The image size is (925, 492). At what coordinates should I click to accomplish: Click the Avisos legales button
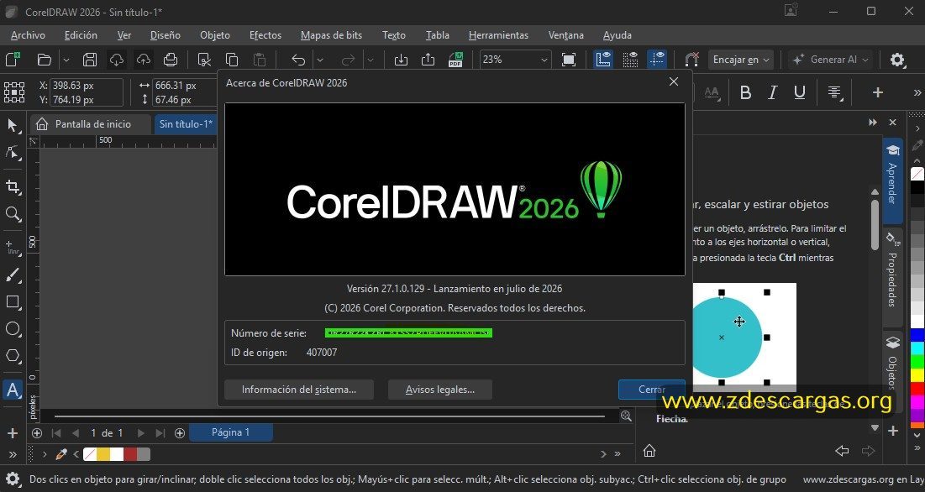click(440, 390)
